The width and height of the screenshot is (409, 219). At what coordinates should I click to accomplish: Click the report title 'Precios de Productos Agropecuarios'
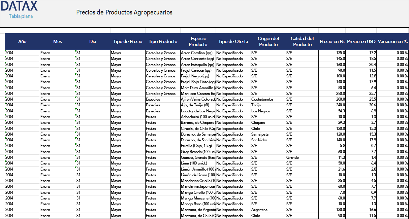coord(124,12)
